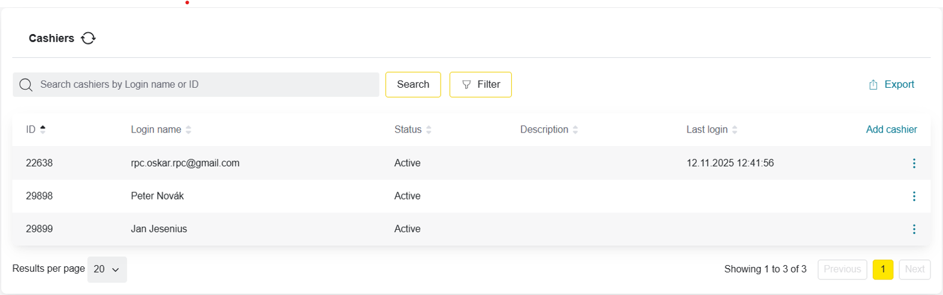This screenshot has height=295, width=943.
Task: Click last login 12.11.2025 12:41:56
Action: tap(730, 163)
